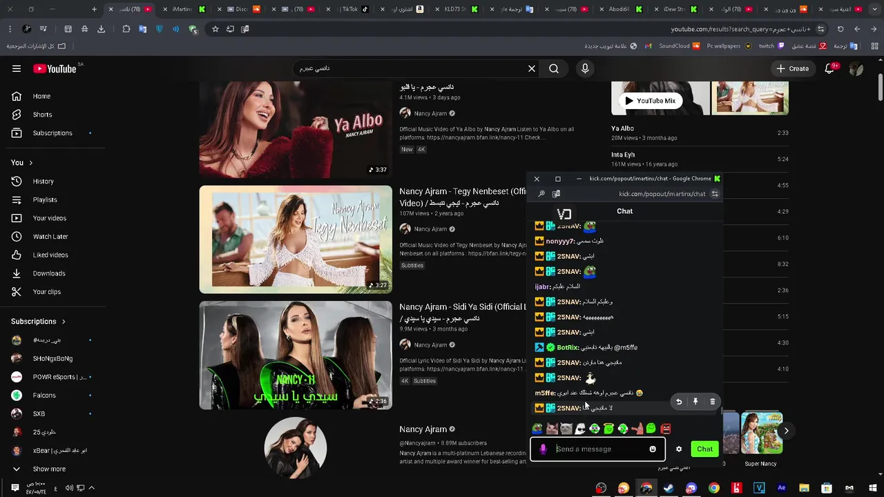Open Chrome extensions puzzle icon
The image size is (884, 497).
[x=126, y=29]
